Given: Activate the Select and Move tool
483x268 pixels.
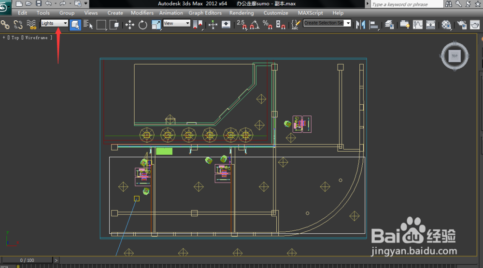Looking at the screenshot, I should point(130,24).
